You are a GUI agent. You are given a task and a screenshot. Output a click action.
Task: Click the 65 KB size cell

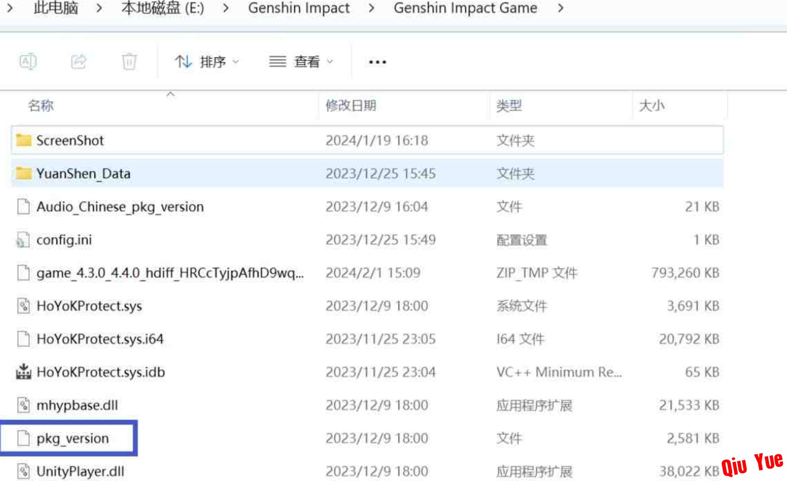click(702, 372)
